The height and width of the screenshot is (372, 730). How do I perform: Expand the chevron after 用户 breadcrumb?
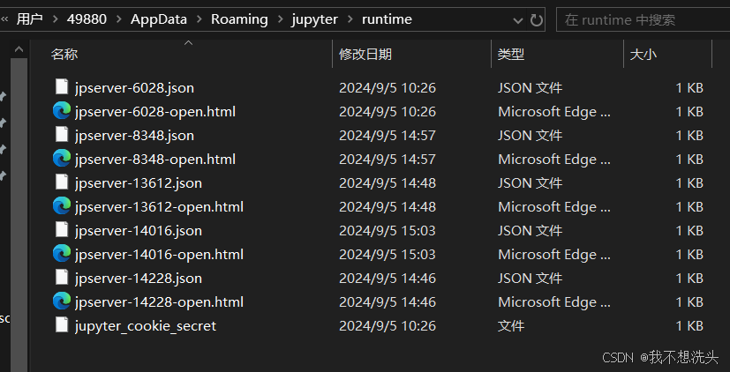[x=56, y=19]
